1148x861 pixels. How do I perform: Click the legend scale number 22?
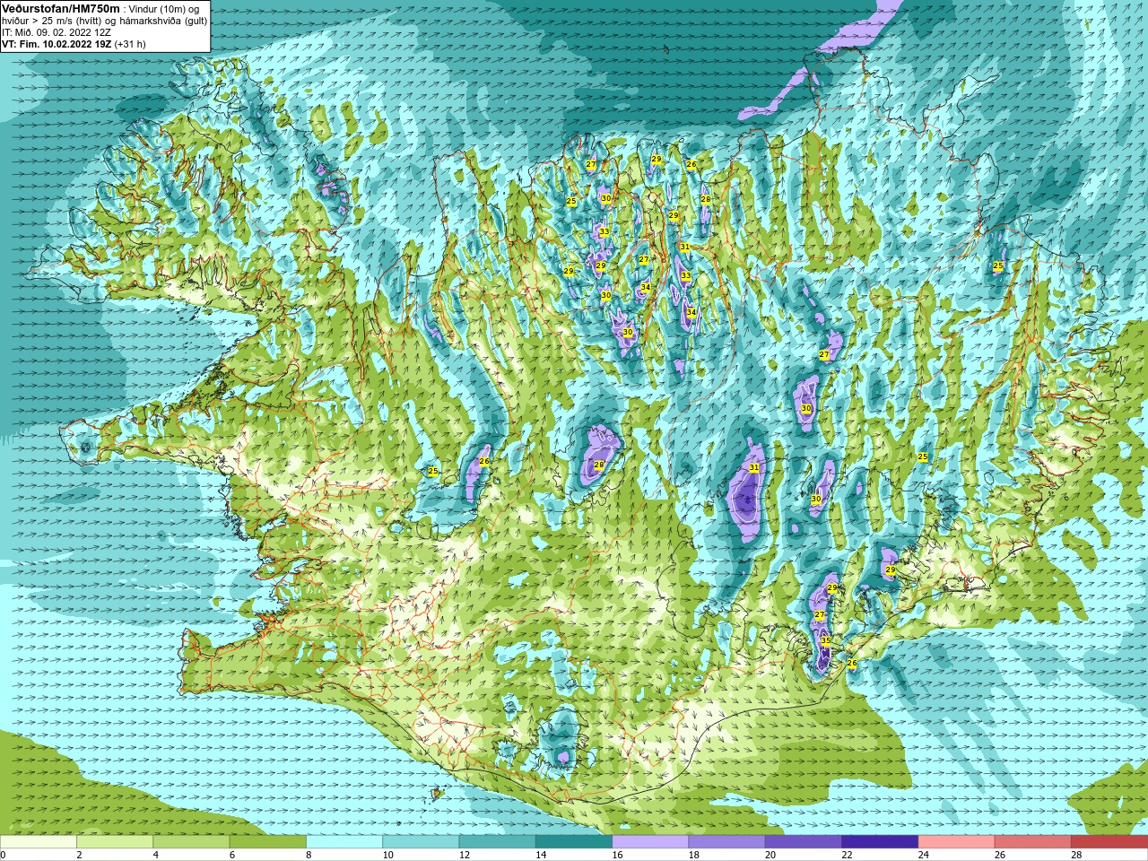point(847,855)
